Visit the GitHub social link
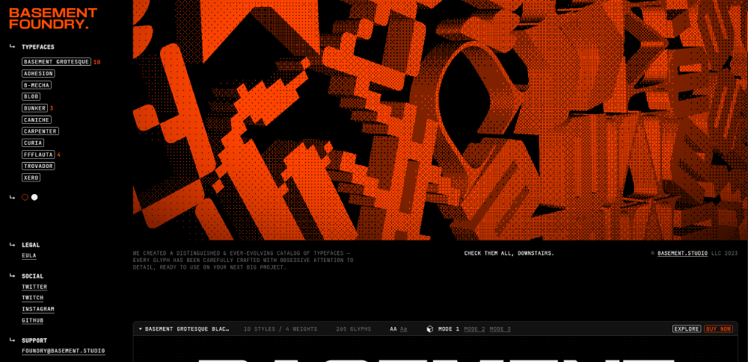The height and width of the screenshot is (362, 748). (x=32, y=320)
